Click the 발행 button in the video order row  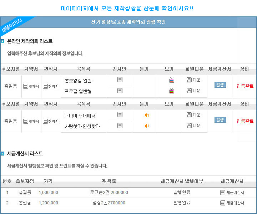click(220, 85)
